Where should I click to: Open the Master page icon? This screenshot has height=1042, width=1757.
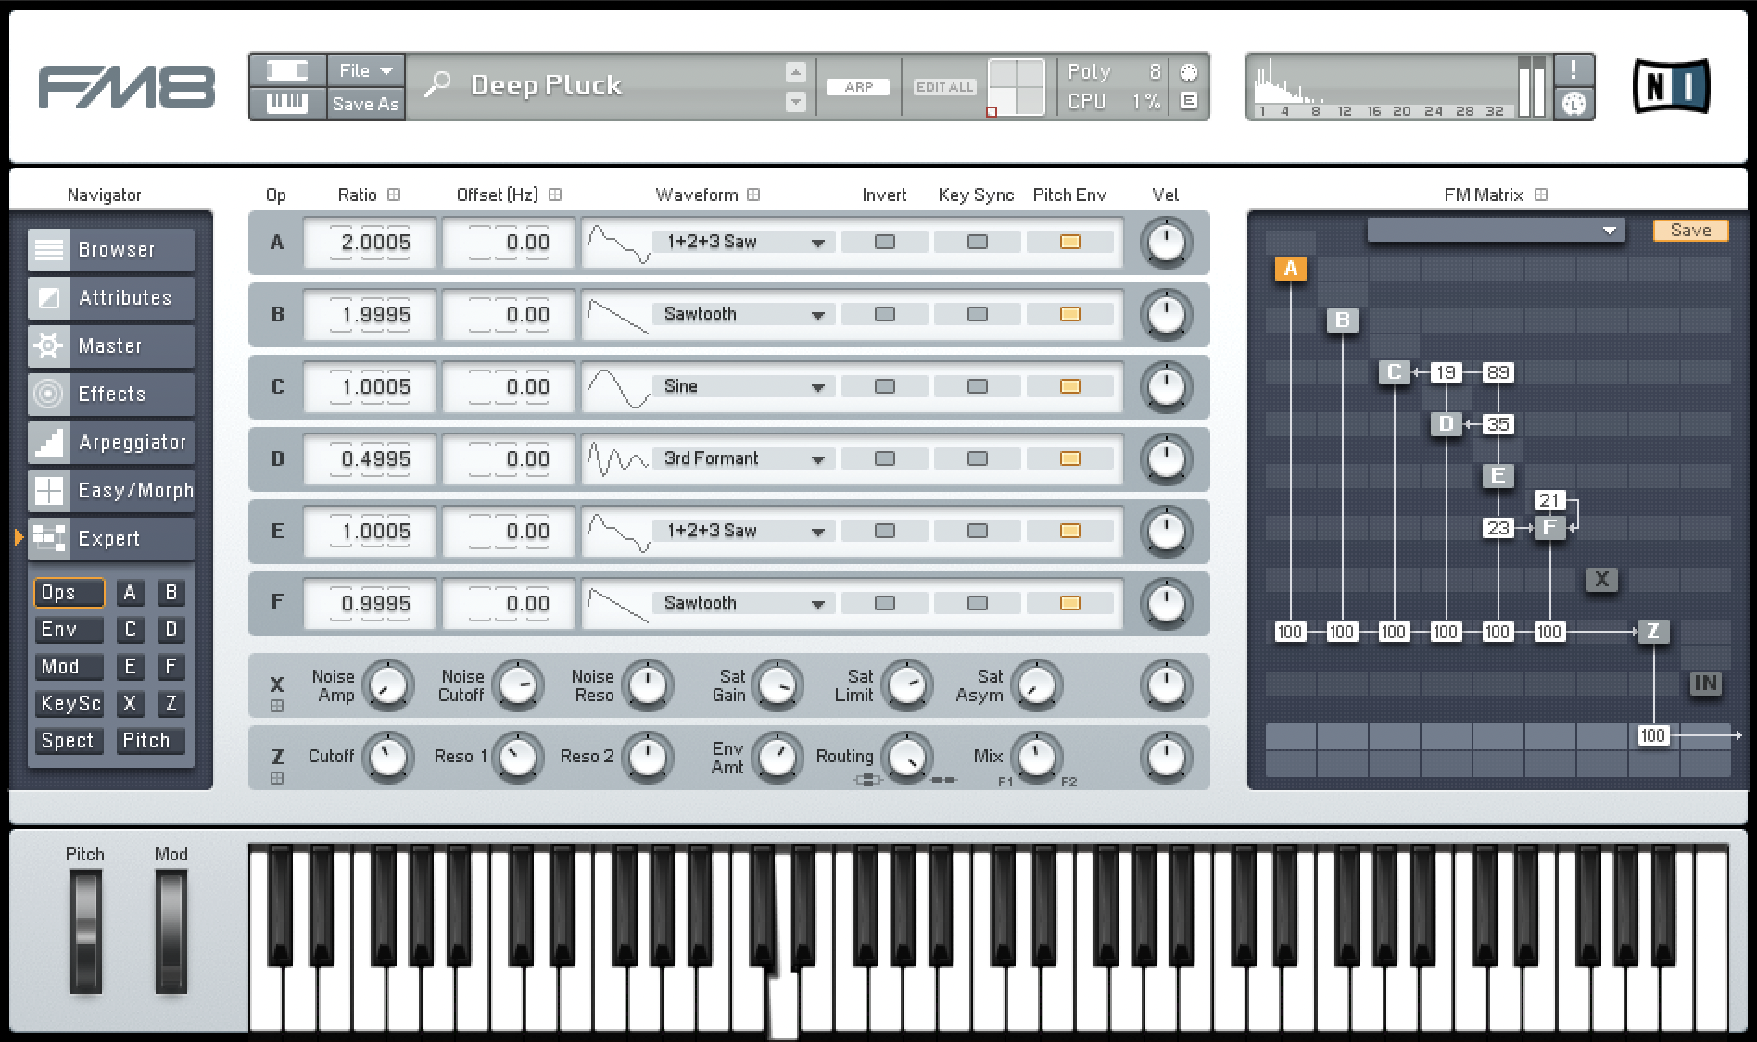click(x=48, y=346)
